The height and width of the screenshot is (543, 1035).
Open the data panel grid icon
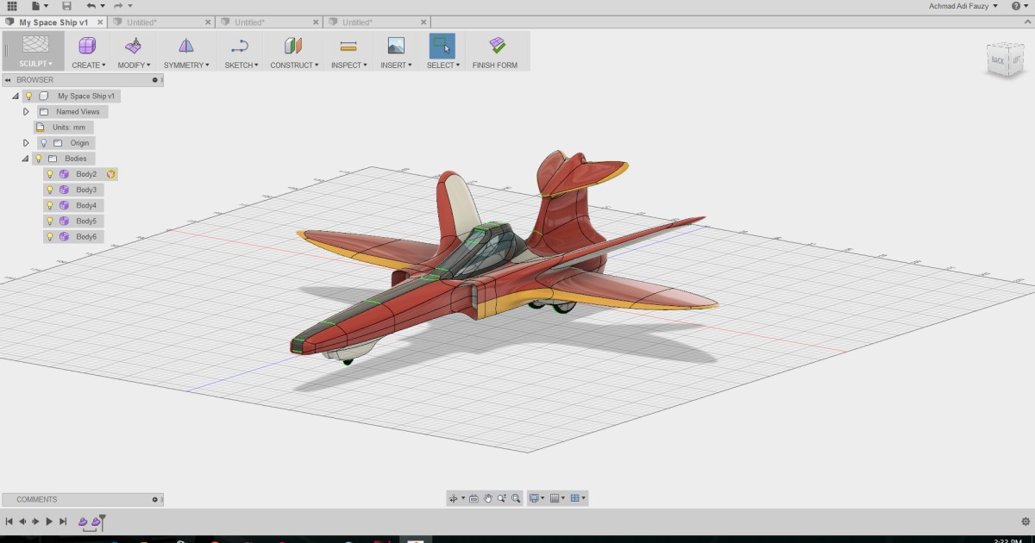[12, 6]
